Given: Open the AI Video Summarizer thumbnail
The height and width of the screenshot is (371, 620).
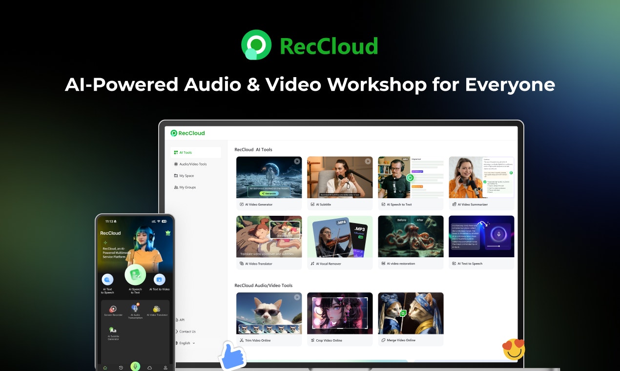Looking at the screenshot, I should [x=481, y=177].
